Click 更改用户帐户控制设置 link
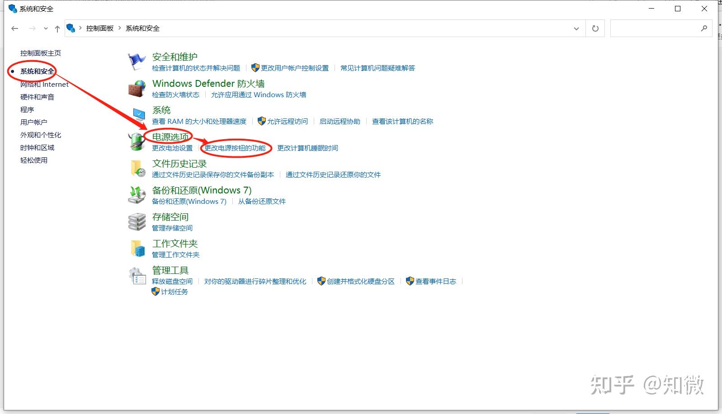Image resolution: width=722 pixels, height=414 pixels. [x=295, y=68]
